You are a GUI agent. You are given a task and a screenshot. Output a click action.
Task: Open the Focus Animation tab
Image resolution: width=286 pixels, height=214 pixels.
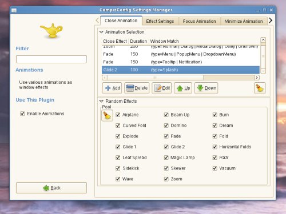[199, 21]
